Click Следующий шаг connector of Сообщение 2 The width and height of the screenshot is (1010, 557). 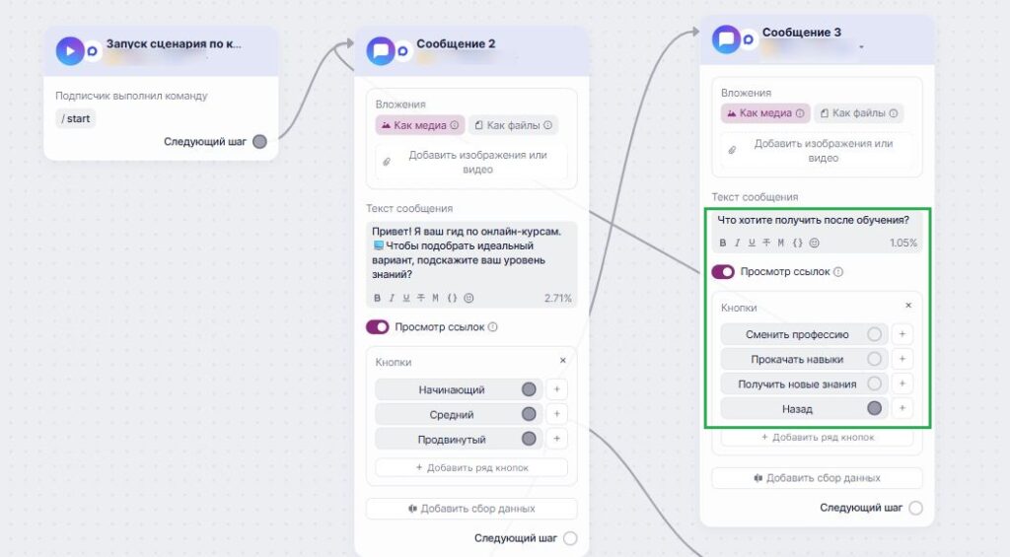pyautogui.click(x=570, y=538)
